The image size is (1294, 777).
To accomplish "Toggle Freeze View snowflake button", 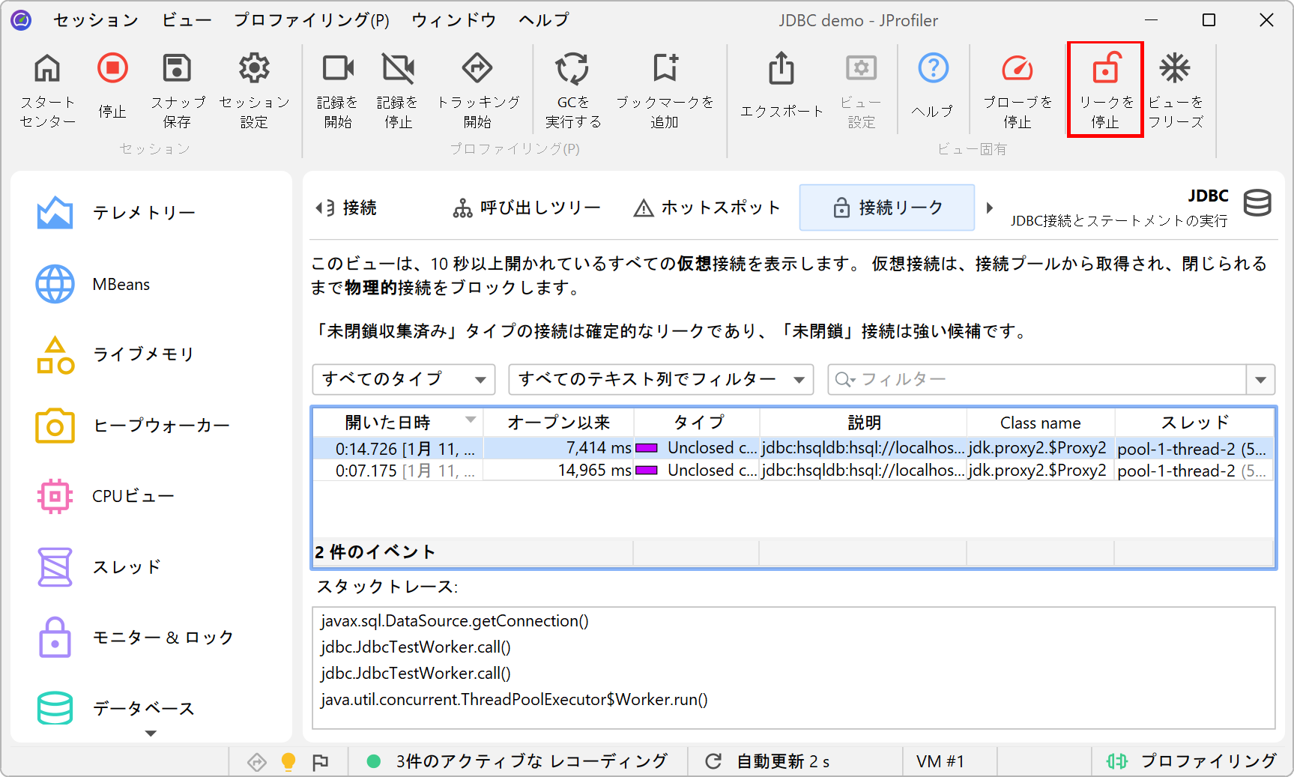I will [x=1174, y=70].
